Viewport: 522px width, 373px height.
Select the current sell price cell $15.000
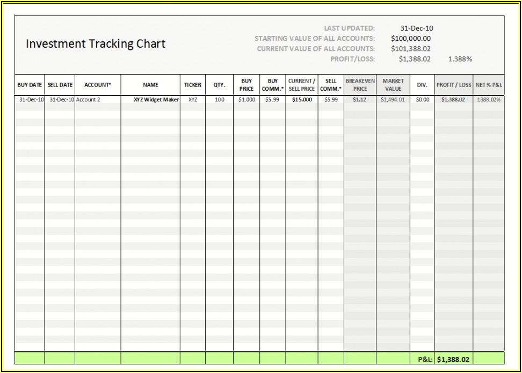click(x=301, y=100)
